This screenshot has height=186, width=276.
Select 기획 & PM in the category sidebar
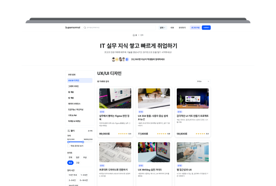pos(80,115)
